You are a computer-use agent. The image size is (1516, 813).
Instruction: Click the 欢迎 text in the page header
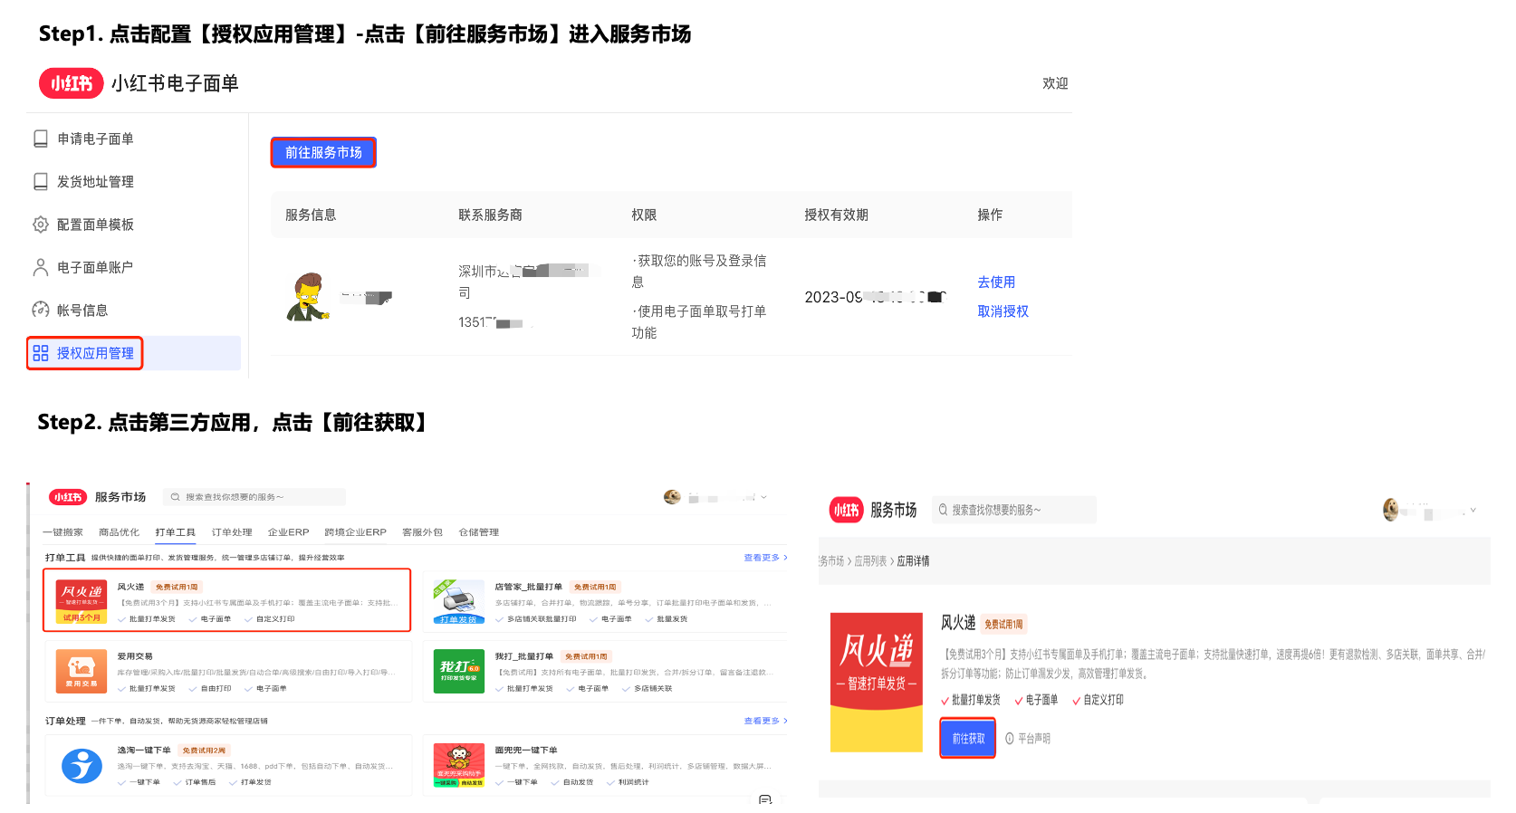pos(1055,83)
